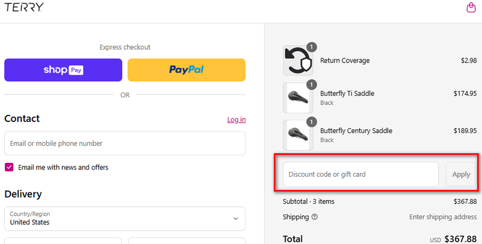The width and height of the screenshot is (482, 244).
Task: Toggle the email news and offers checkbox
Action: point(9,167)
